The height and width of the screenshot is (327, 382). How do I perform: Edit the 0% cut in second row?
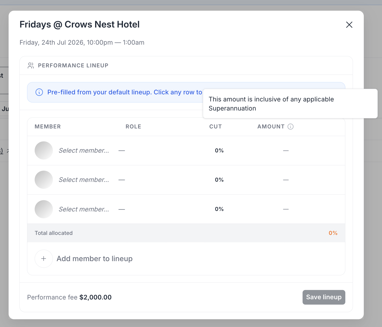[219, 180]
